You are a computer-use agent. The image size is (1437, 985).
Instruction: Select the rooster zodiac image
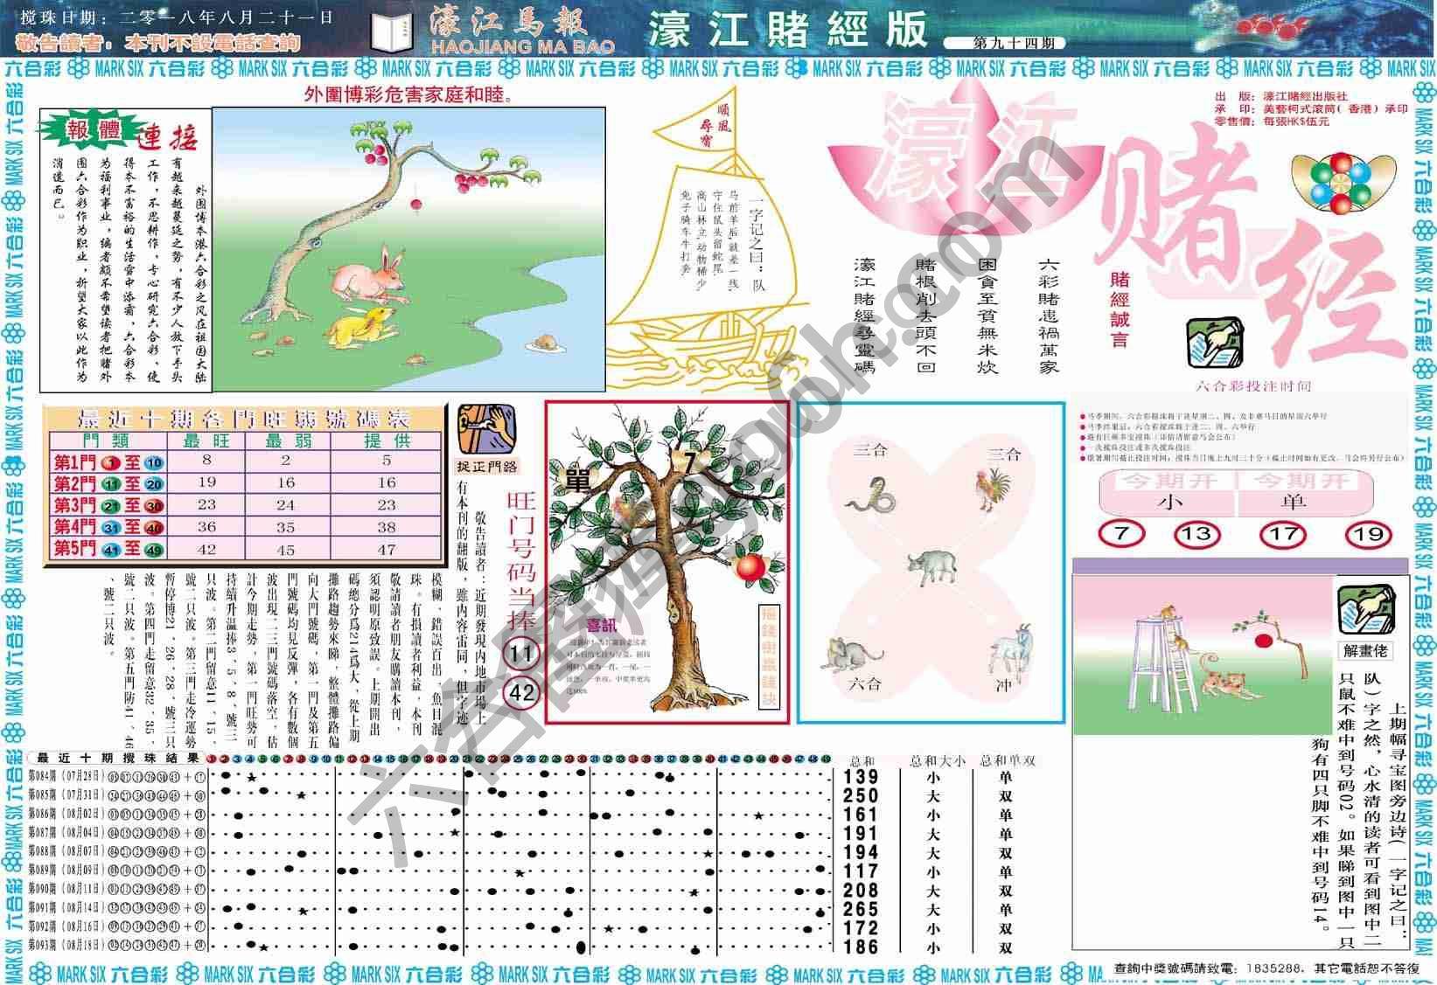(994, 489)
